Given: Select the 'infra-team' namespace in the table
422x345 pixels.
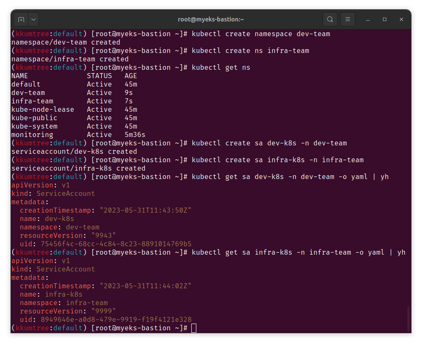Looking at the screenshot, I should tap(32, 101).
